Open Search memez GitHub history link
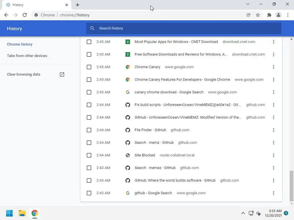Viewport: 294px width, 220px height. pyautogui.click(x=155, y=168)
